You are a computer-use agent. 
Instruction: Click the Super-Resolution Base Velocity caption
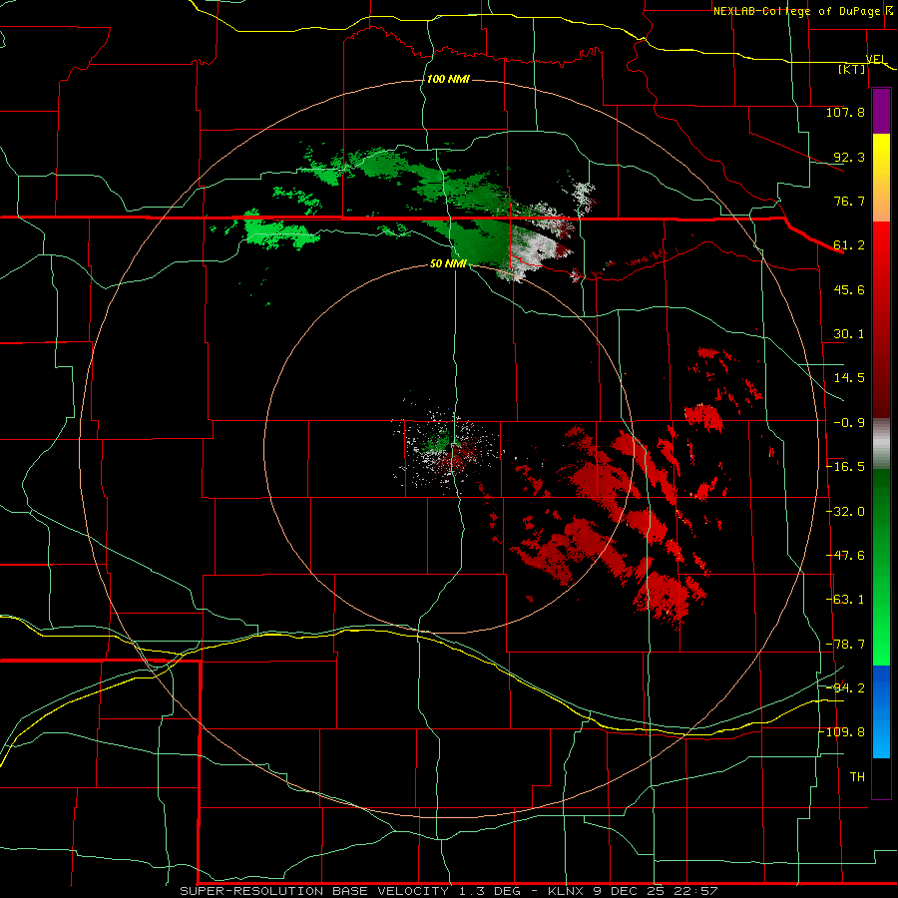tap(449, 891)
